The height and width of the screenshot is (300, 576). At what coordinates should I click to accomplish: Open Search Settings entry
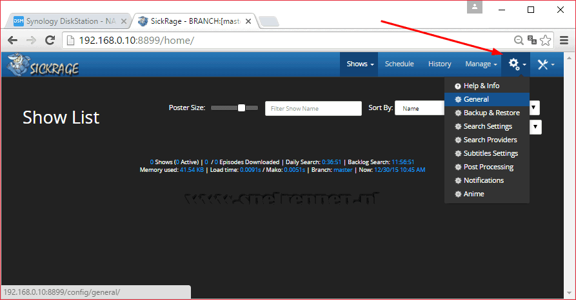487,127
